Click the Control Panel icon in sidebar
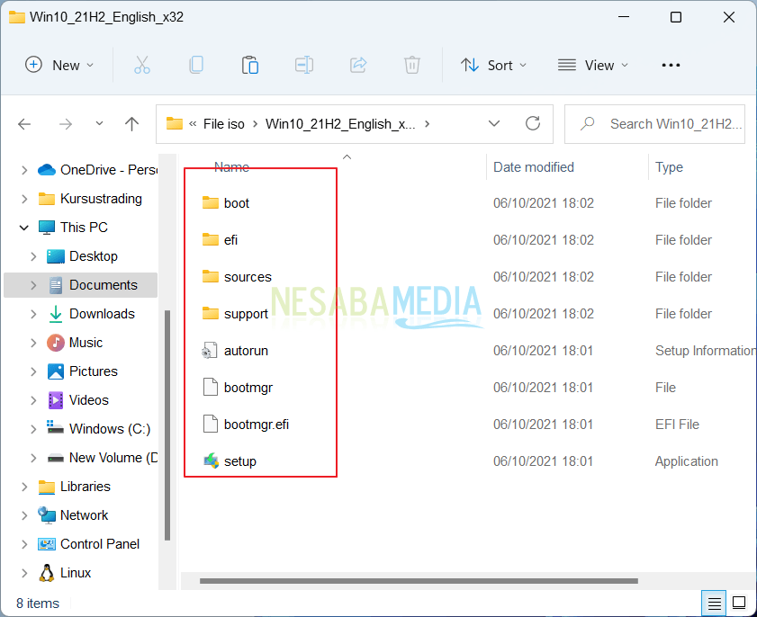Image resolution: width=757 pixels, height=617 pixels. pos(46,544)
